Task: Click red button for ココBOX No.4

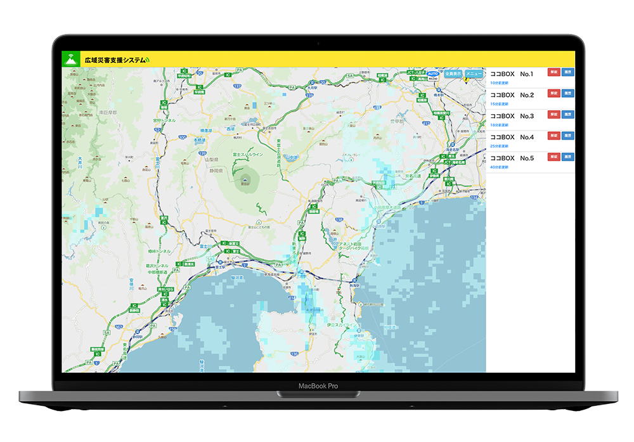Action: (553, 135)
